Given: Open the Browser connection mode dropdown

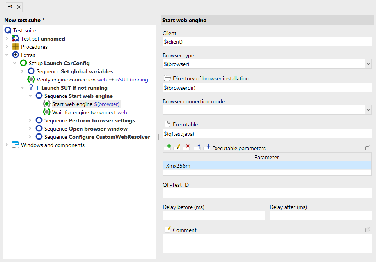Looking at the screenshot, I should [368, 110].
